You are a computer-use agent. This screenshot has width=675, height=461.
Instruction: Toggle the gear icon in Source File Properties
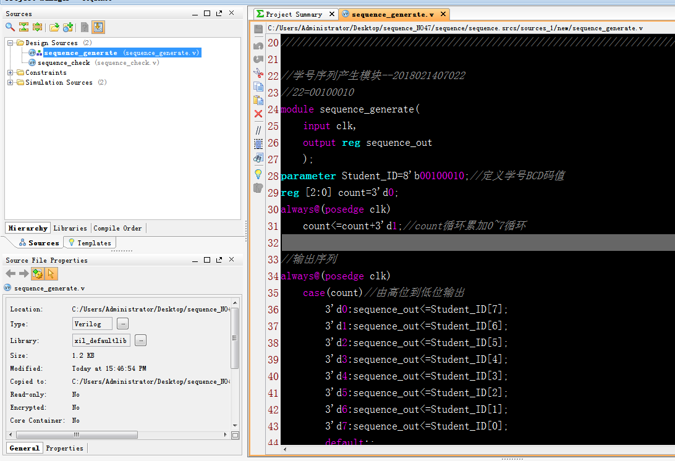point(38,274)
